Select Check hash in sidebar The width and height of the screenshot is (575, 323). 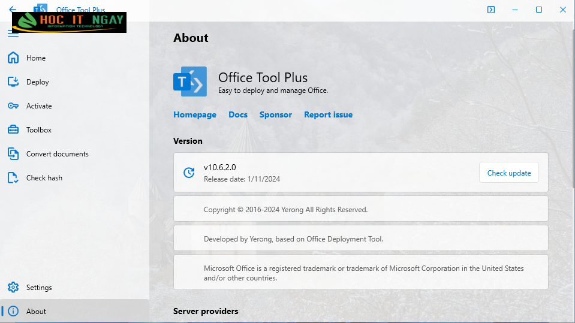[44, 178]
